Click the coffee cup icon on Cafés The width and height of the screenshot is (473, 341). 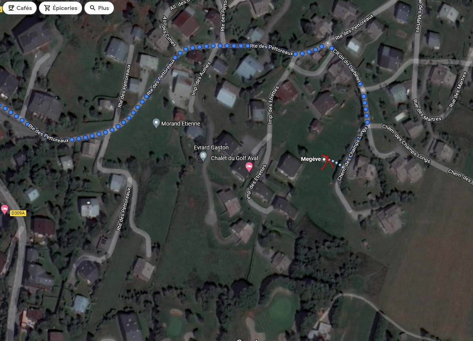pos(11,8)
